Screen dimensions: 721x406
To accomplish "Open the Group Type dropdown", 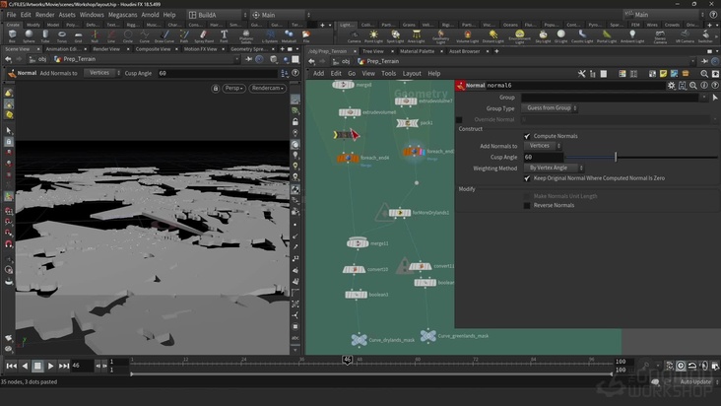I will point(551,107).
